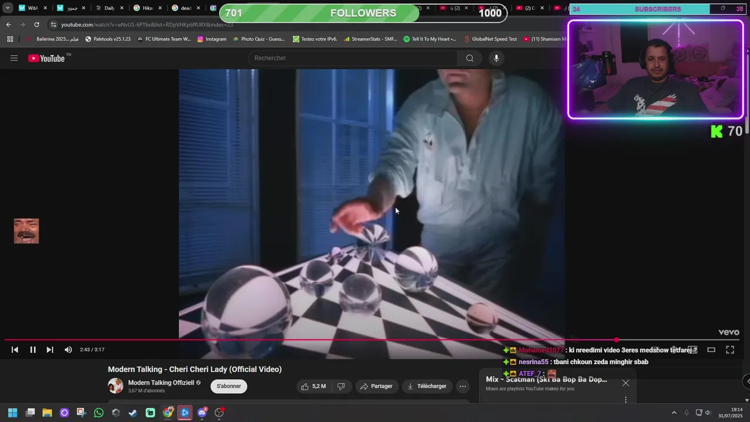Switch player to theater mode
The image size is (750, 422).
point(711,350)
